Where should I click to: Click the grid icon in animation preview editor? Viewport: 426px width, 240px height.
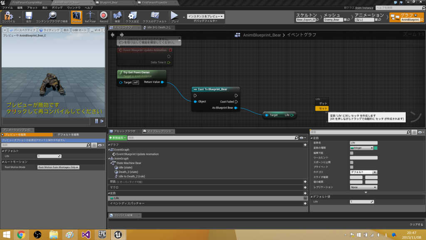tap(94, 145)
